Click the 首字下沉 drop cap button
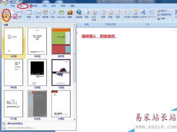This screenshot has height=132, width=177. coord(152,15)
